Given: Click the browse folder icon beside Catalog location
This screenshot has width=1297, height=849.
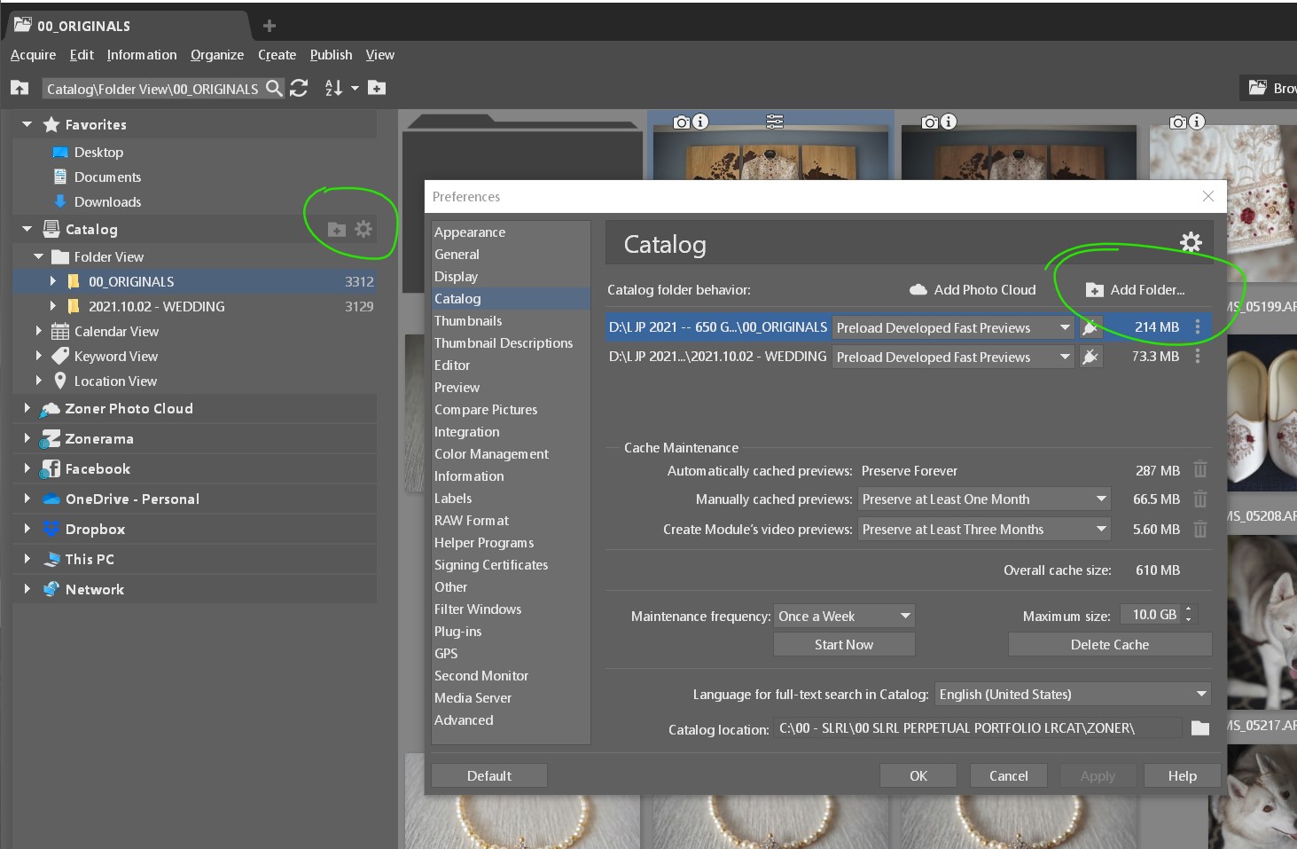Looking at the screenshot, I should tap(1199, 728).
